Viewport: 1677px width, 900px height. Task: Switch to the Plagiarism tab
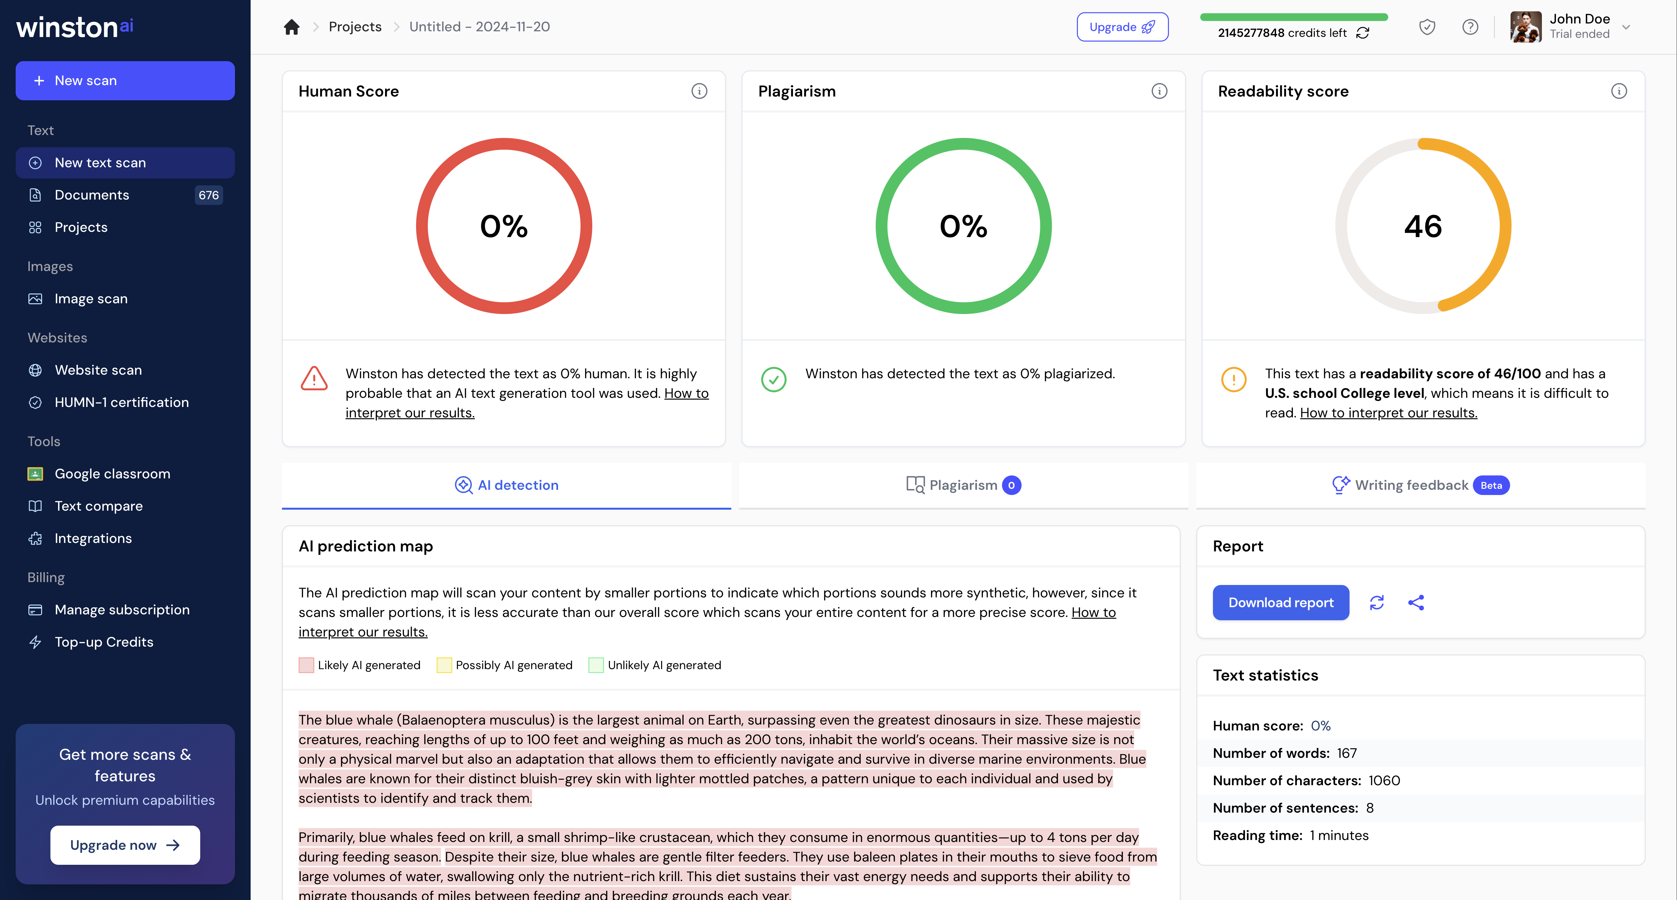(964, 486)
